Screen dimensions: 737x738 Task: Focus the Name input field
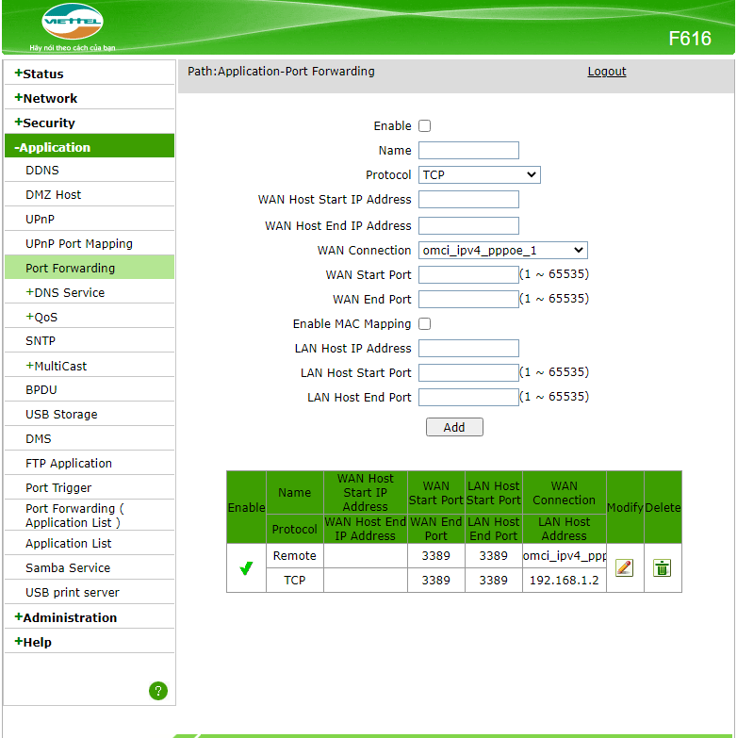(x=468, y=151)
